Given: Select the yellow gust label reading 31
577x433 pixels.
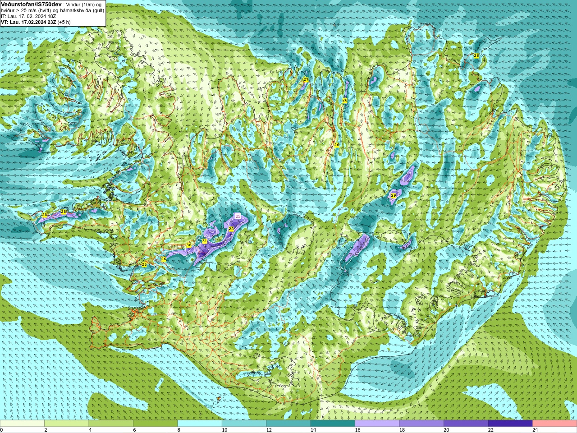Looking at the screenshot, I should (205, 241).
